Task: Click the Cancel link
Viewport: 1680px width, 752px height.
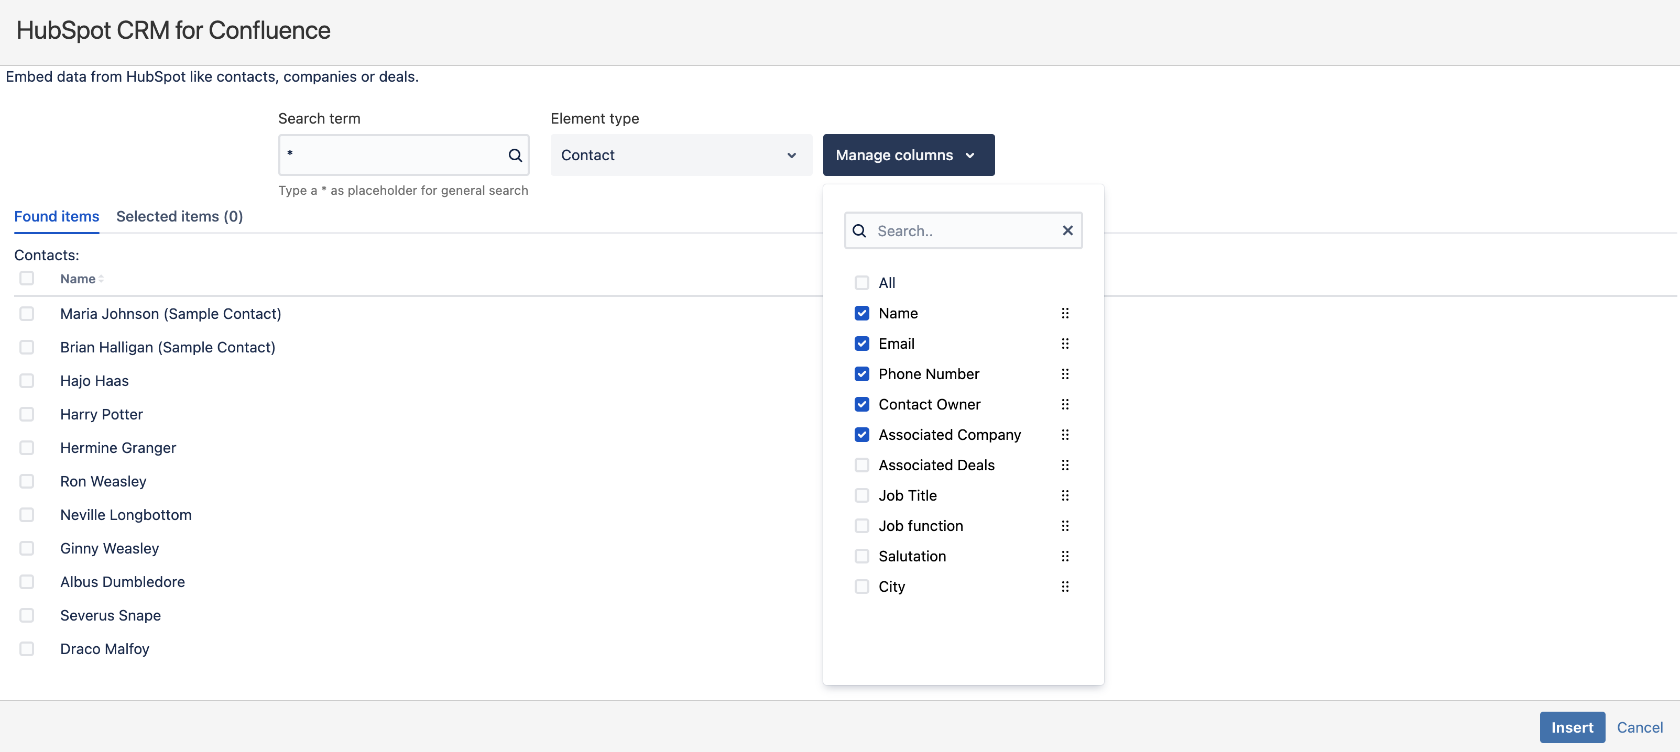Action: pos(1639,727)
